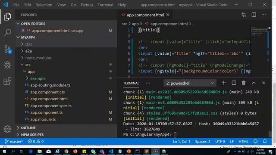Screen dimensions: 276x155
Task: Open the Source Control view
Action: point(8,49)
